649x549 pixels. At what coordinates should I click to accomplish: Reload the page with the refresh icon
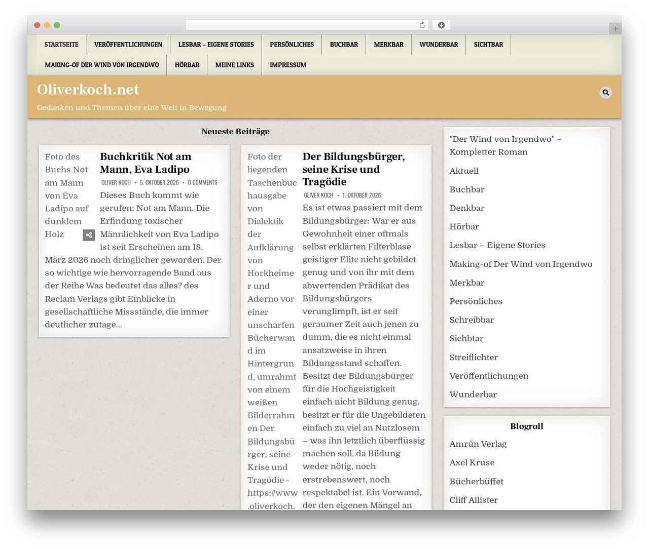click(x=422, y=25)
